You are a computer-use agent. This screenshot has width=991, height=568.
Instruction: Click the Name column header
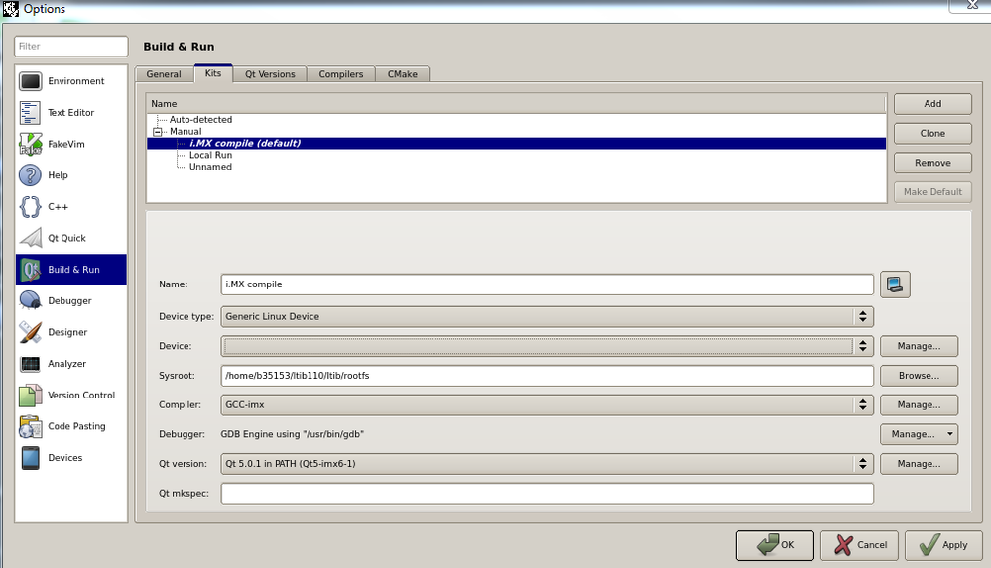[x=517, y=104]
